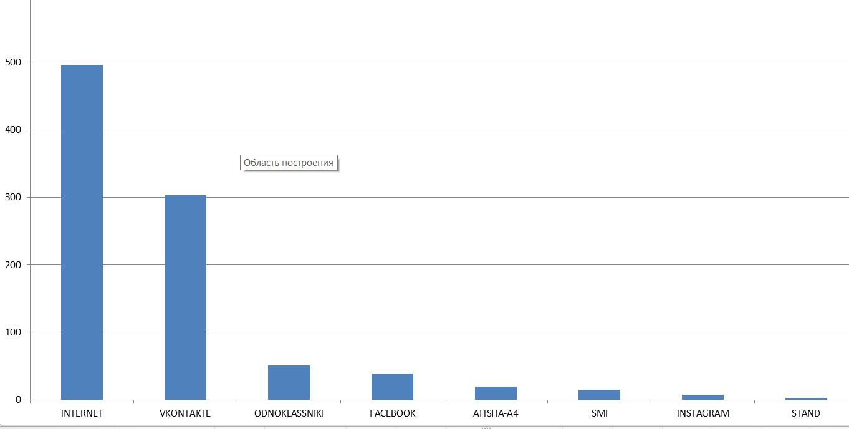Click the INSTAGRAM data bar
This screenshot has height=429, width=849.
pyautogui.click(x=703, y=397)
